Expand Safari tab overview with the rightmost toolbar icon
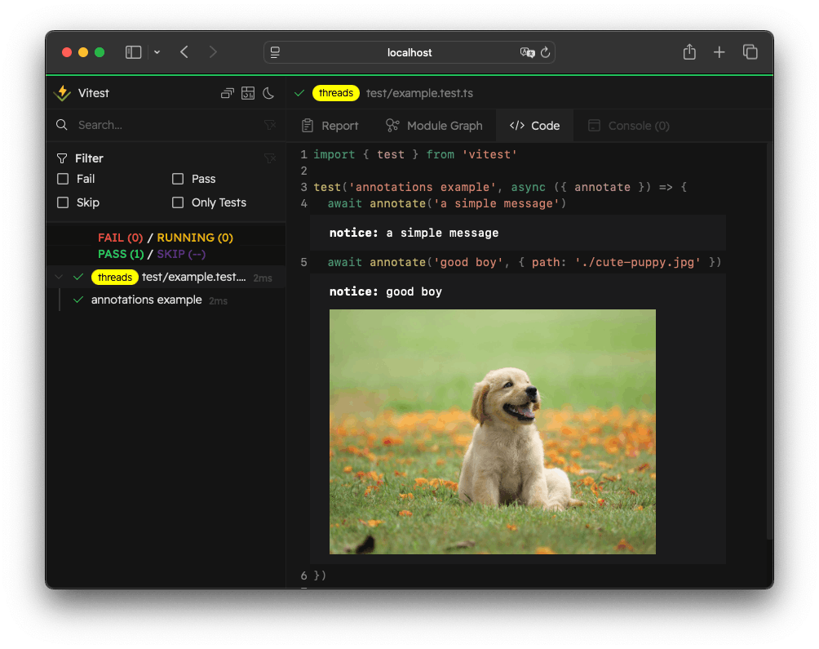Image resolution: width=819 pixels, height=649 pixels. tap(750, 51)
